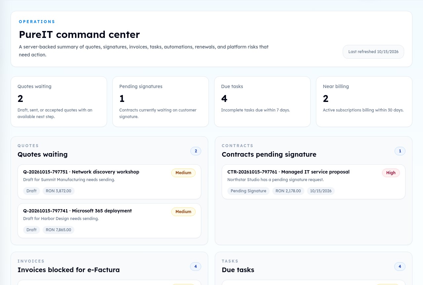
Task: Click the 10/15/2026 date chip on the contract
Action: [321, 191]
